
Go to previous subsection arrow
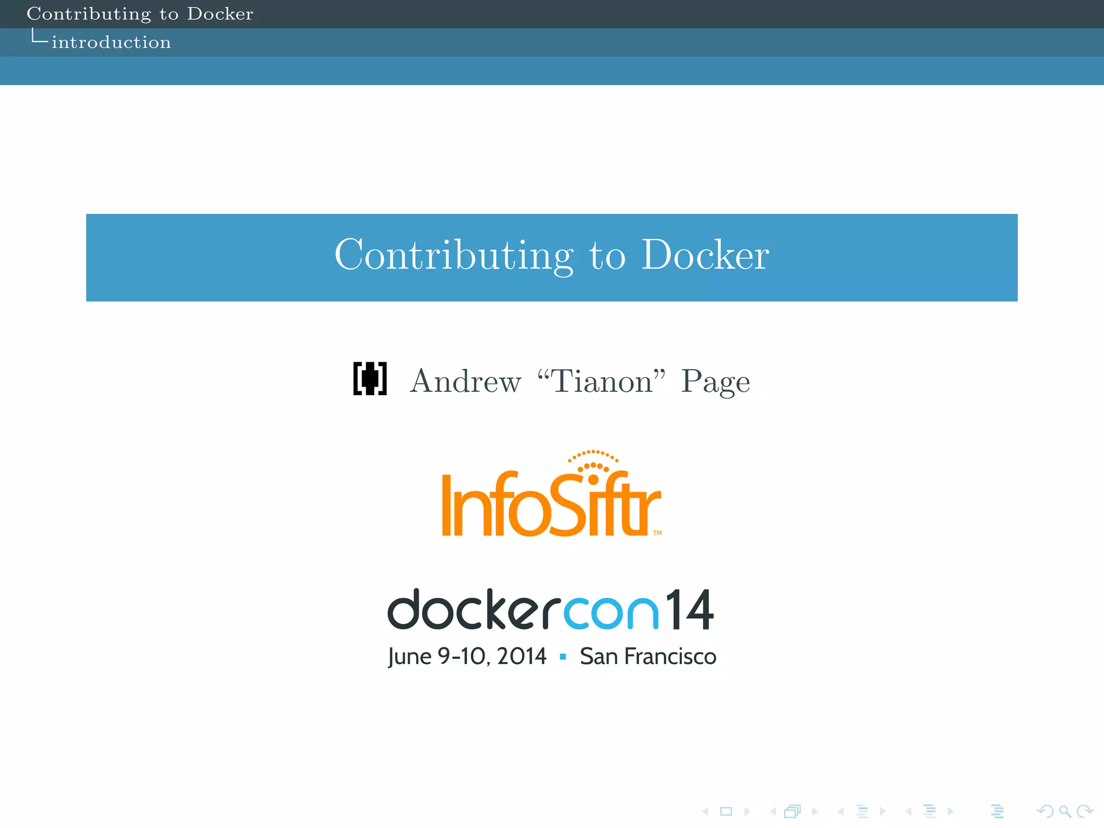841,811
